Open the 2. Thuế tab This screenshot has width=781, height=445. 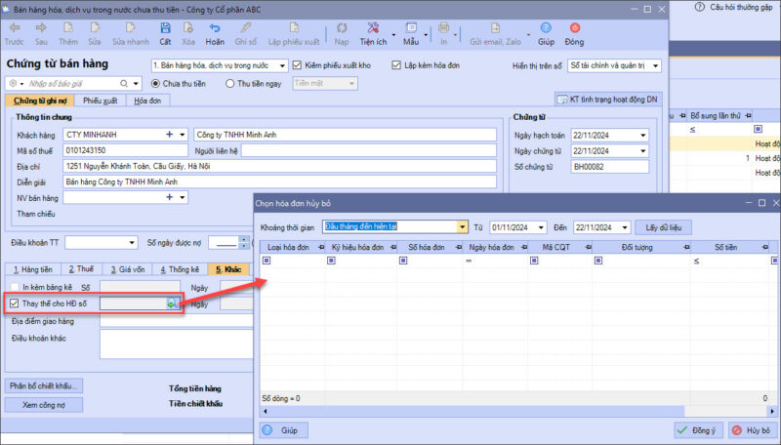[x=82, y=269]
